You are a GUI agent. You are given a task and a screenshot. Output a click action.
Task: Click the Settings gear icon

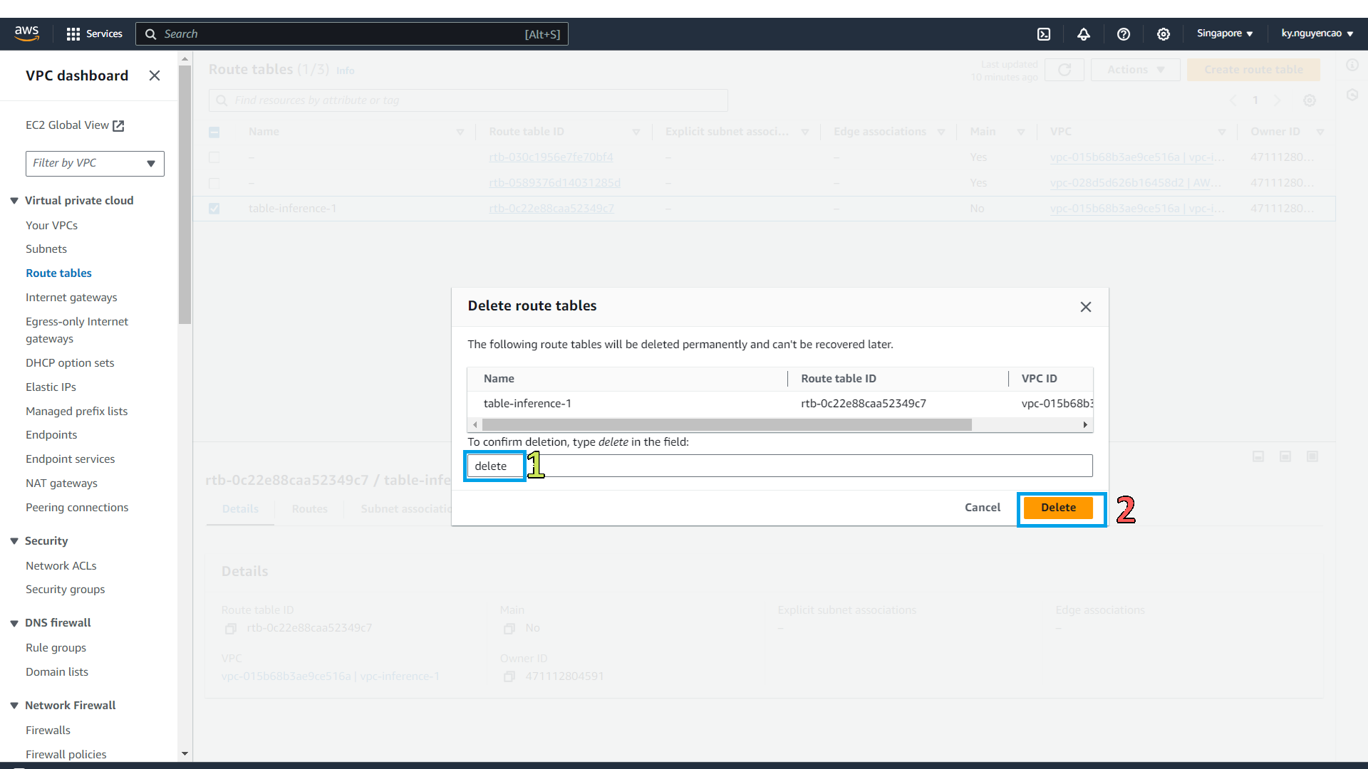point(1164,33)
